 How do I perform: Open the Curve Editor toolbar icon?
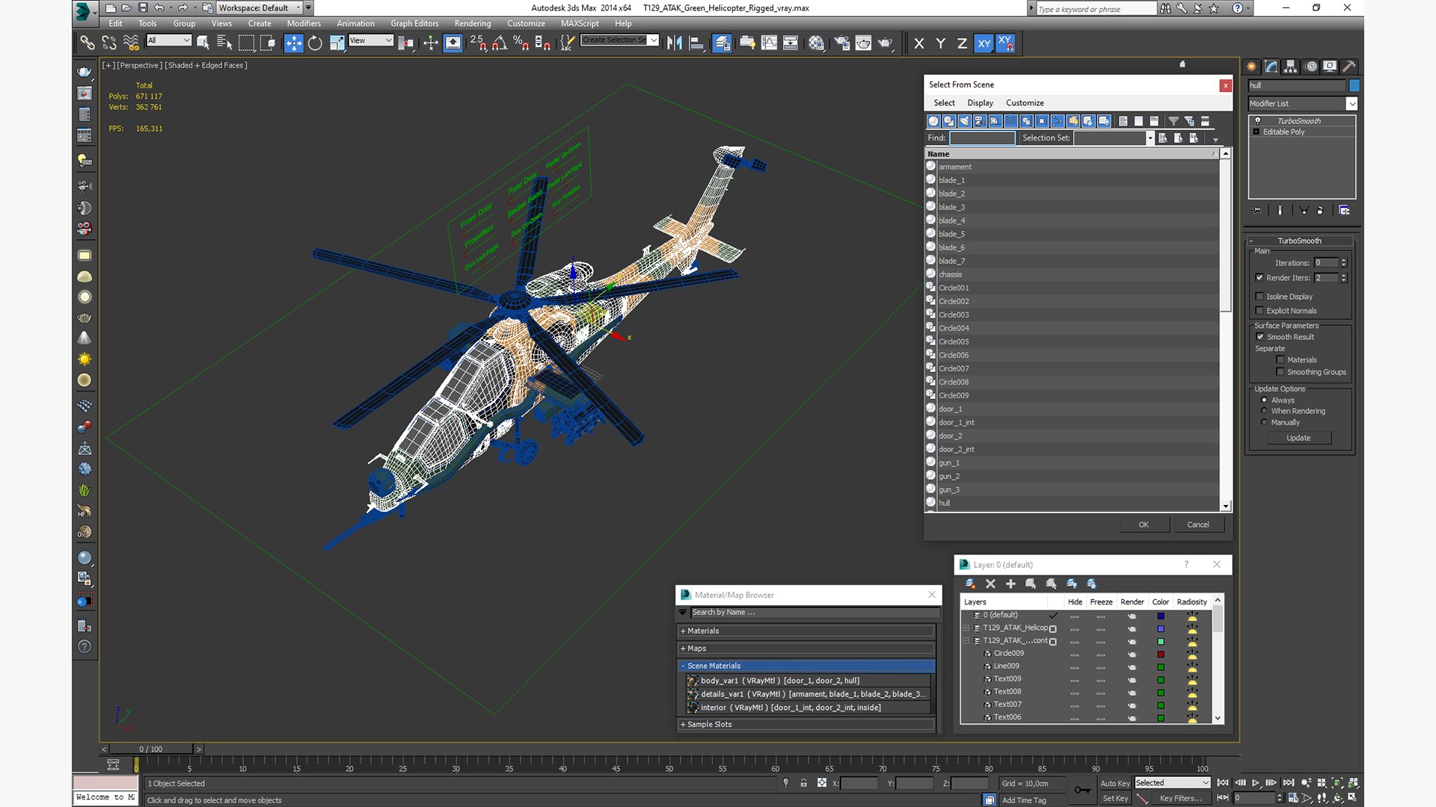tap(769, 43)
